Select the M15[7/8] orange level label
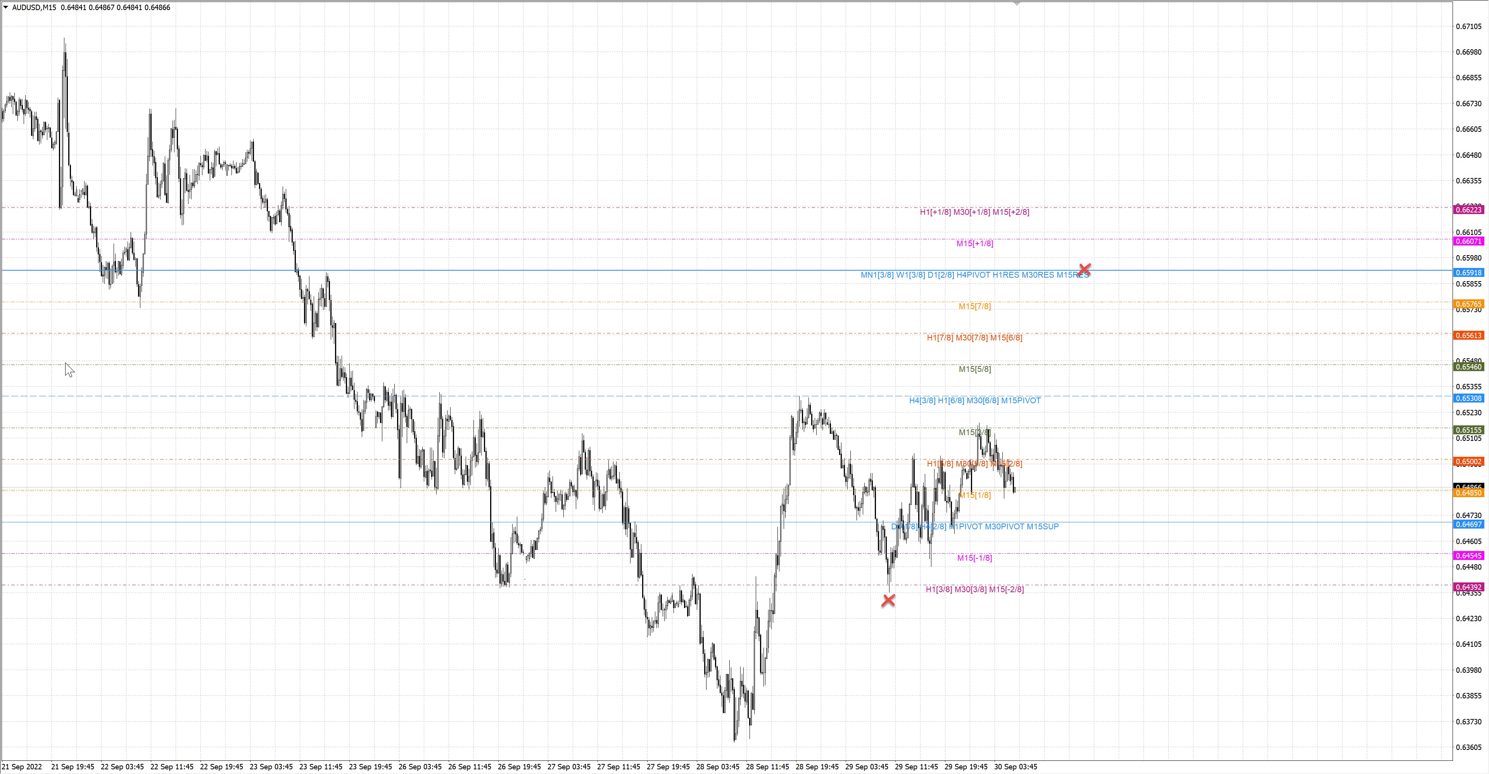1489x774 pixels. 974,306
